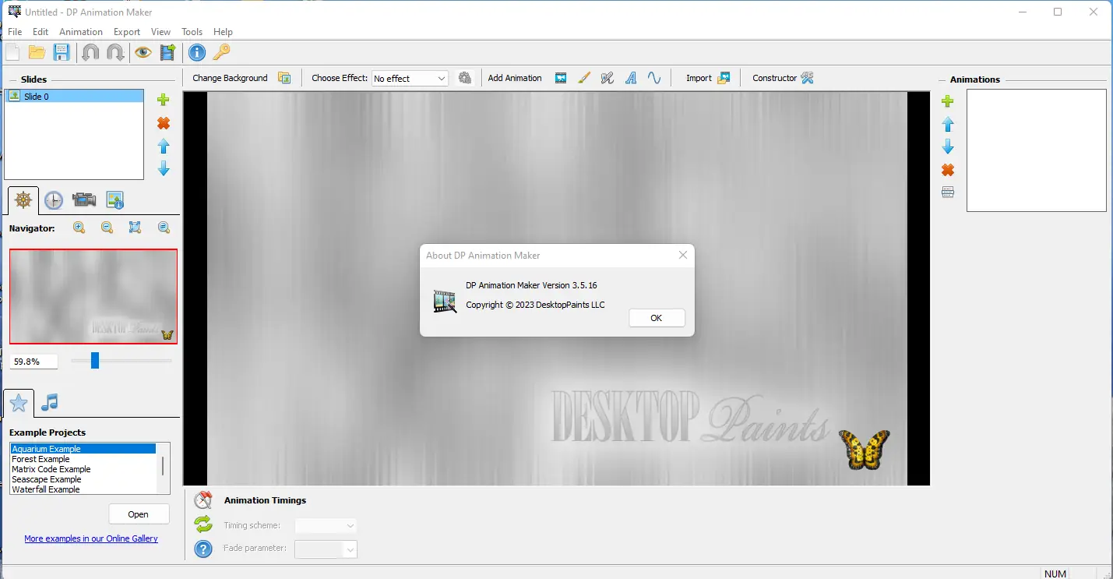Preview the animation with the eye icon
1113x579 pixels.
[x=143, y=52]
